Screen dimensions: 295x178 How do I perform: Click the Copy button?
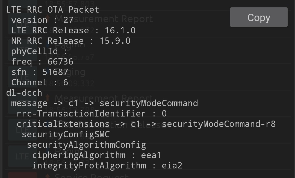click(x=258, y=17)
